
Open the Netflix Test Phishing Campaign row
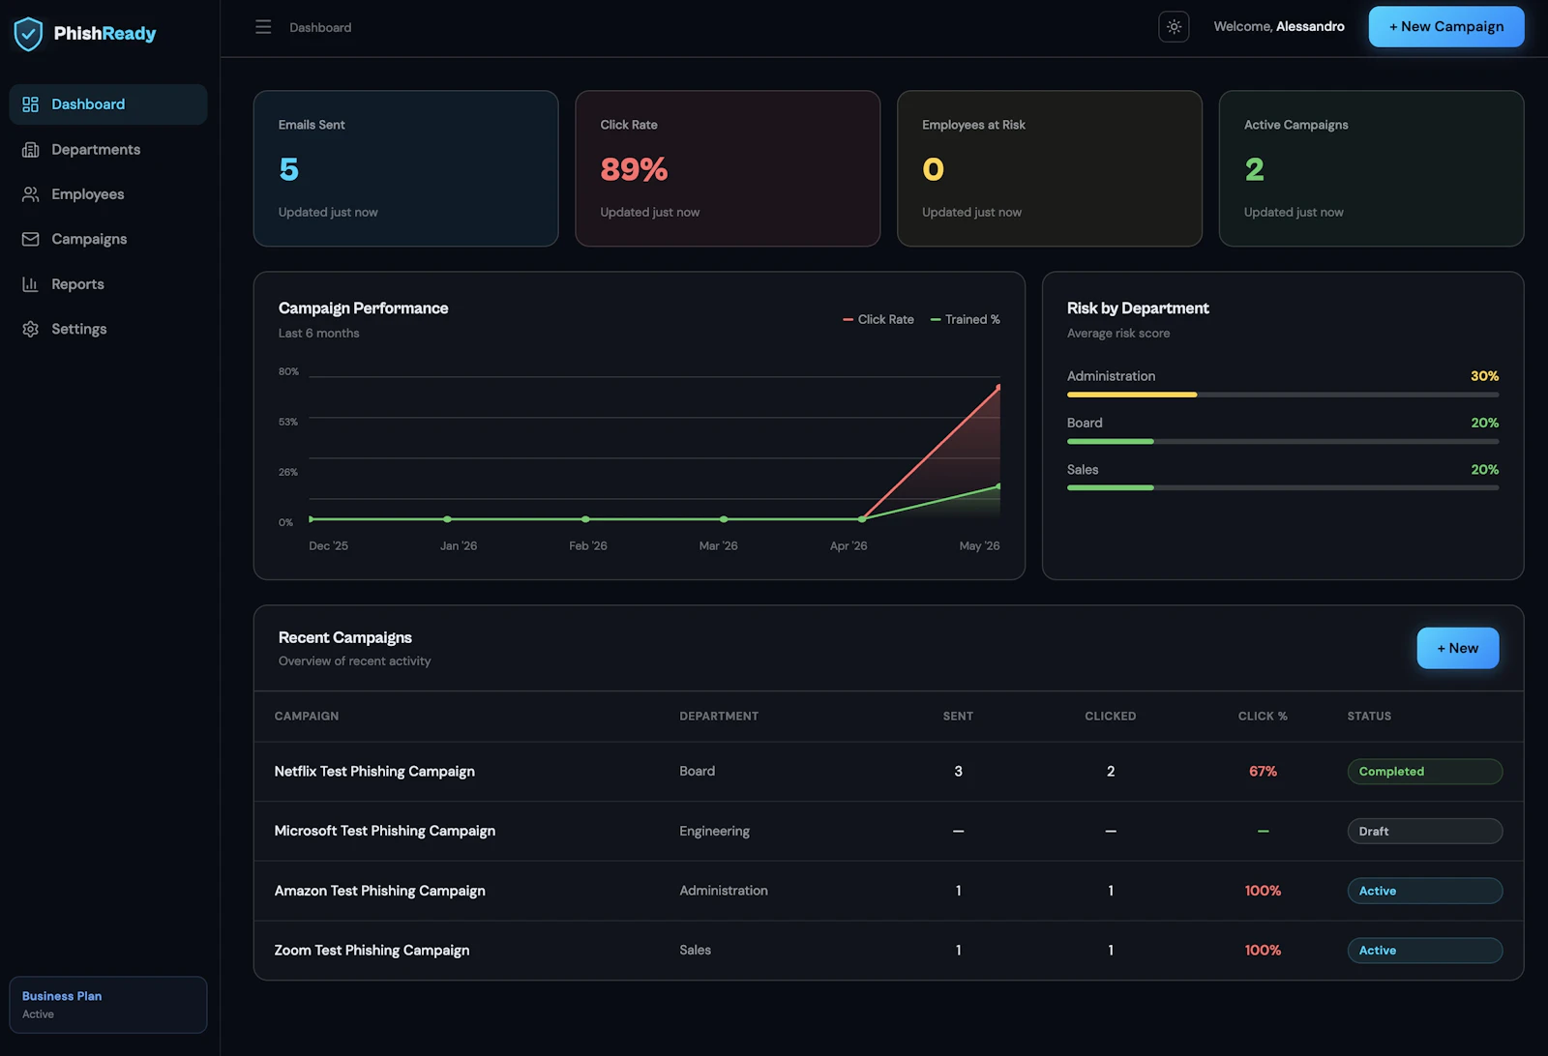click(888, 772)
